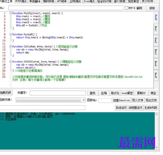The image size is (163, 155).
Task: Switch to the API助手 tab
Action: pos(62,2)
